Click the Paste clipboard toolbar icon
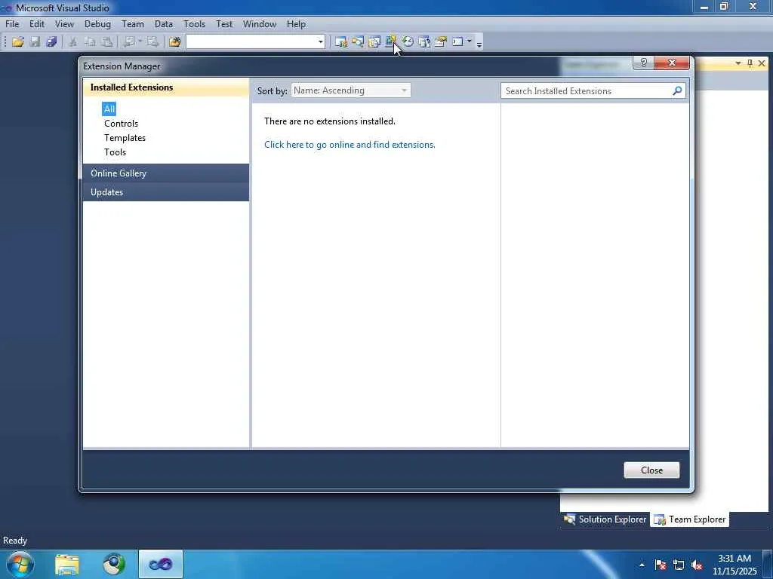 click(106, 42)
